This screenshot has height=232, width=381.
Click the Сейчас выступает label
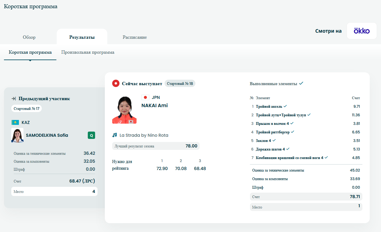[x=142, y=83]
